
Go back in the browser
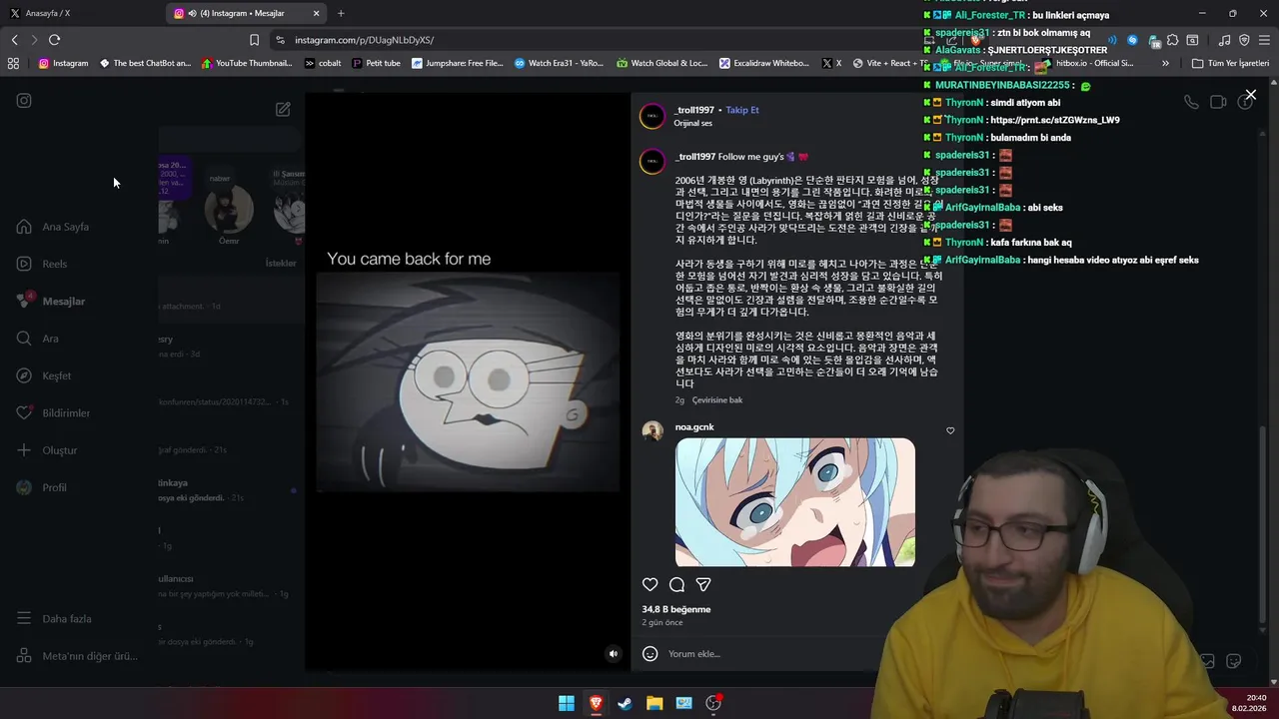click(x=14, y=40)
